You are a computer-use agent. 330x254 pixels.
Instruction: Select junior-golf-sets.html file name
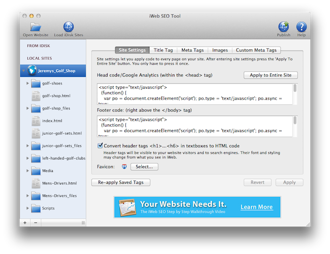pyautogui.click(x=62, y=133)
